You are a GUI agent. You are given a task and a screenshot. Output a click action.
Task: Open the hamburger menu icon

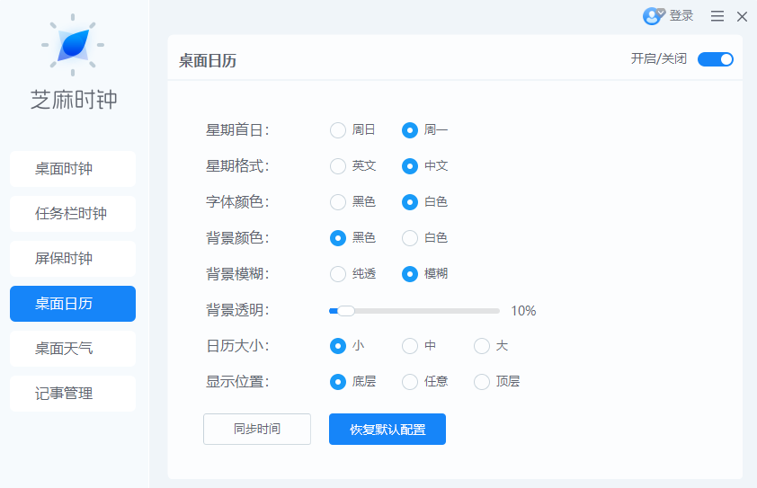717,16
